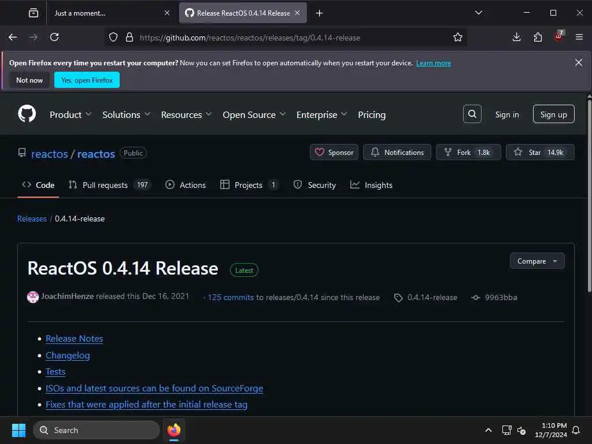Expand the Open Source dropdown
592x444 pixels.
coord(254,114)
